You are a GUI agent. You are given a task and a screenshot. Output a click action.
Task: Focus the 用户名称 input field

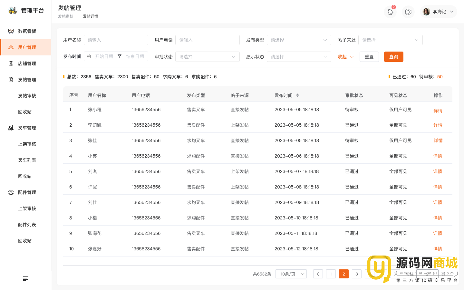[116, 40]
